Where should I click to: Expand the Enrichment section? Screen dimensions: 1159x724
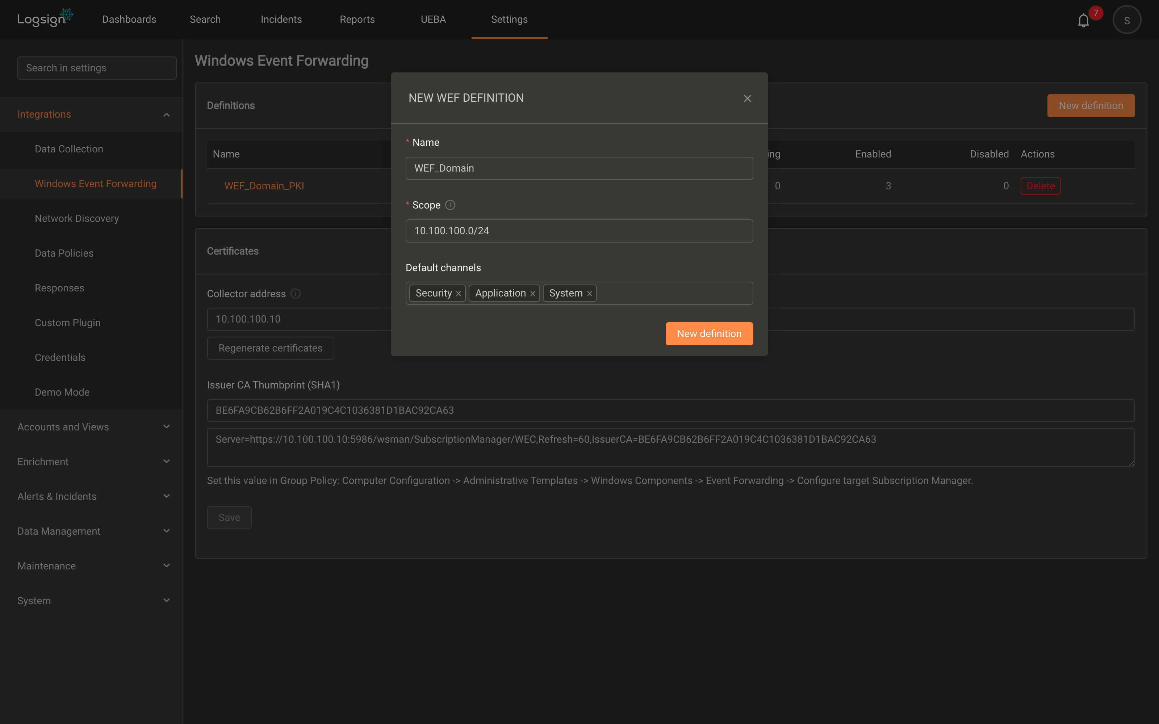[91, 462]
